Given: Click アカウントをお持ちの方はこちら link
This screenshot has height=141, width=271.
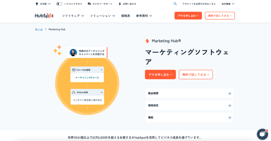Looking at the screenshot, I should click(x=199, y=4).
